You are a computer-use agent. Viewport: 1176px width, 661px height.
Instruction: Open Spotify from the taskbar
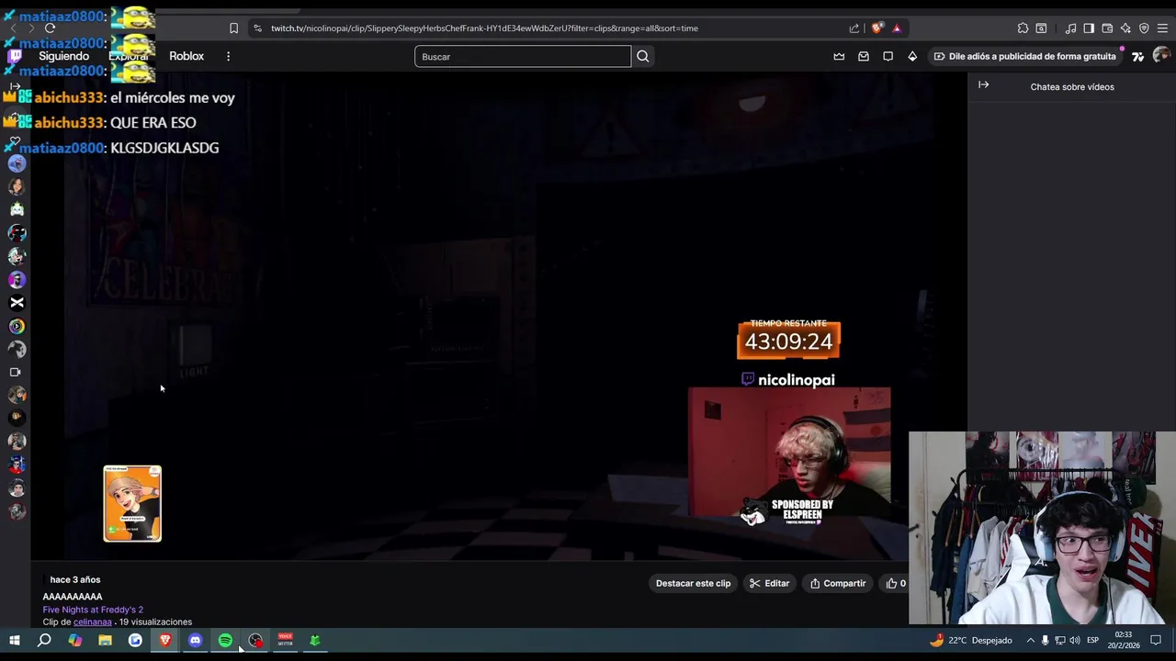click(x=225, y=640)
